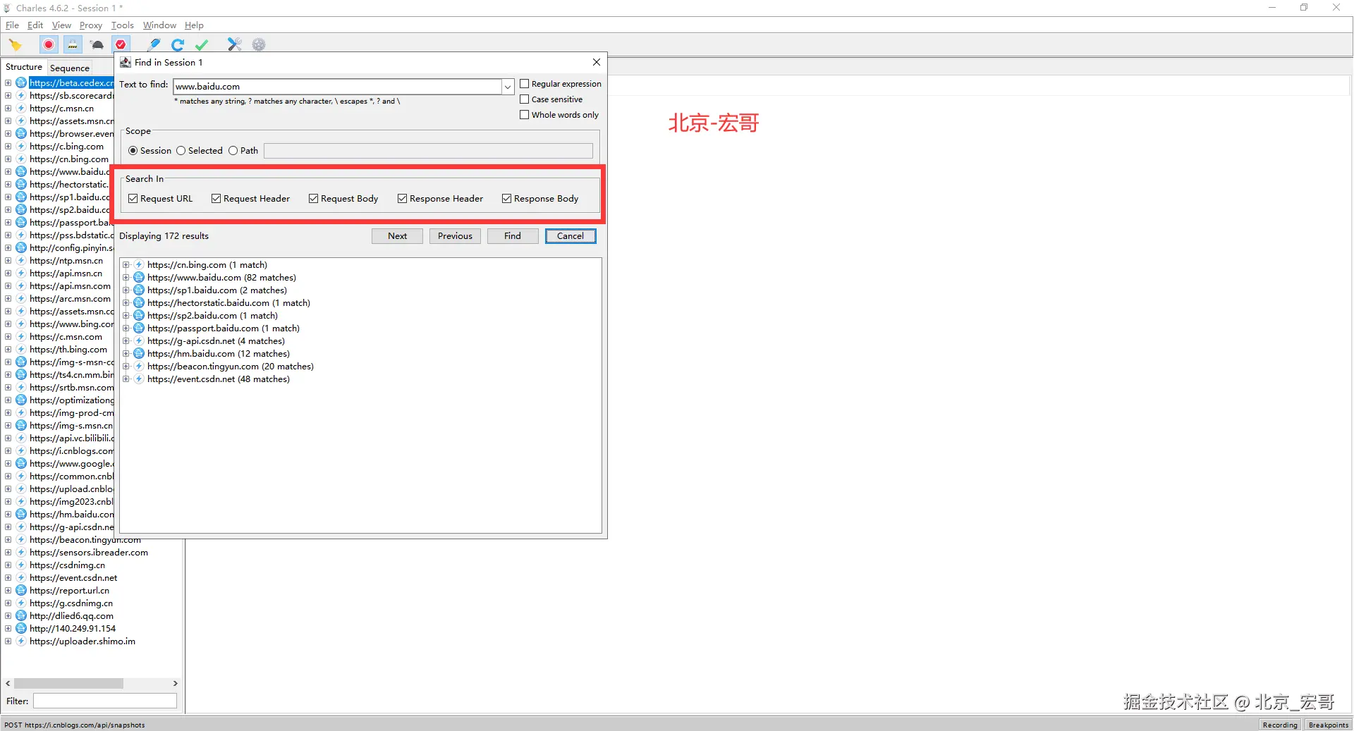
Task: Cancel the Find dialog
Action: [571, 236]
